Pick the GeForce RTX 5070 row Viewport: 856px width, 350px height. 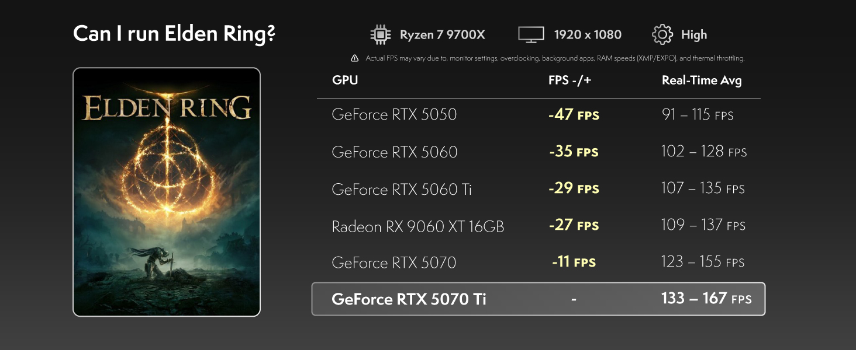point(539,262)
